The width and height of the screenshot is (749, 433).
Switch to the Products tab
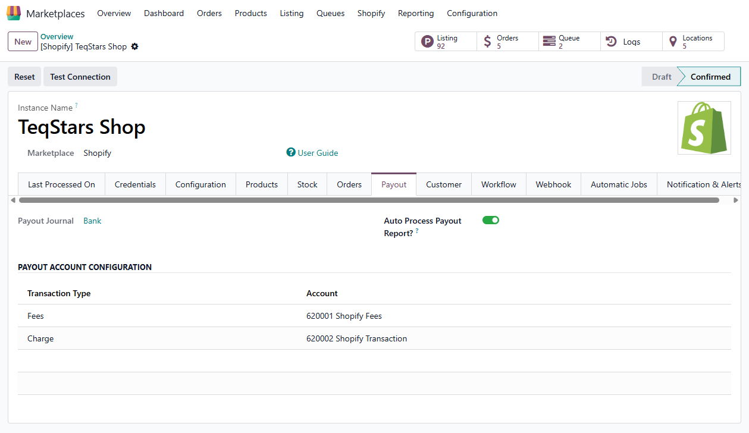[x=262, y=184]
